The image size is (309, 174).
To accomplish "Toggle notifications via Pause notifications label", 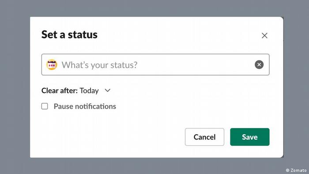I will 85,106.
